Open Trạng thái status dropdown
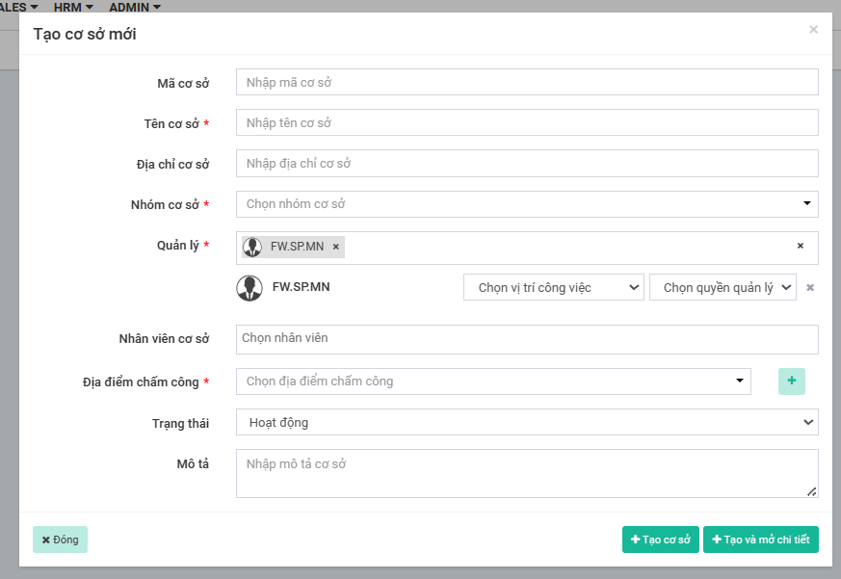This screenshot has height=579, width=841. pyautogui.click(x=526, y=422)
